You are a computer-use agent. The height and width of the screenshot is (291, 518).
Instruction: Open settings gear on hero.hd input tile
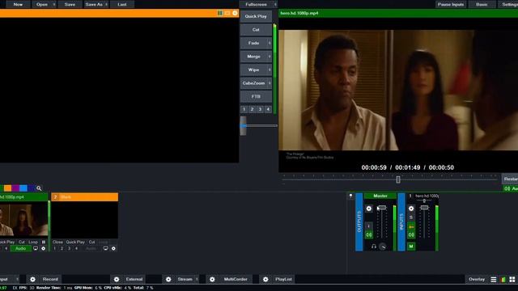click(43, 248)
